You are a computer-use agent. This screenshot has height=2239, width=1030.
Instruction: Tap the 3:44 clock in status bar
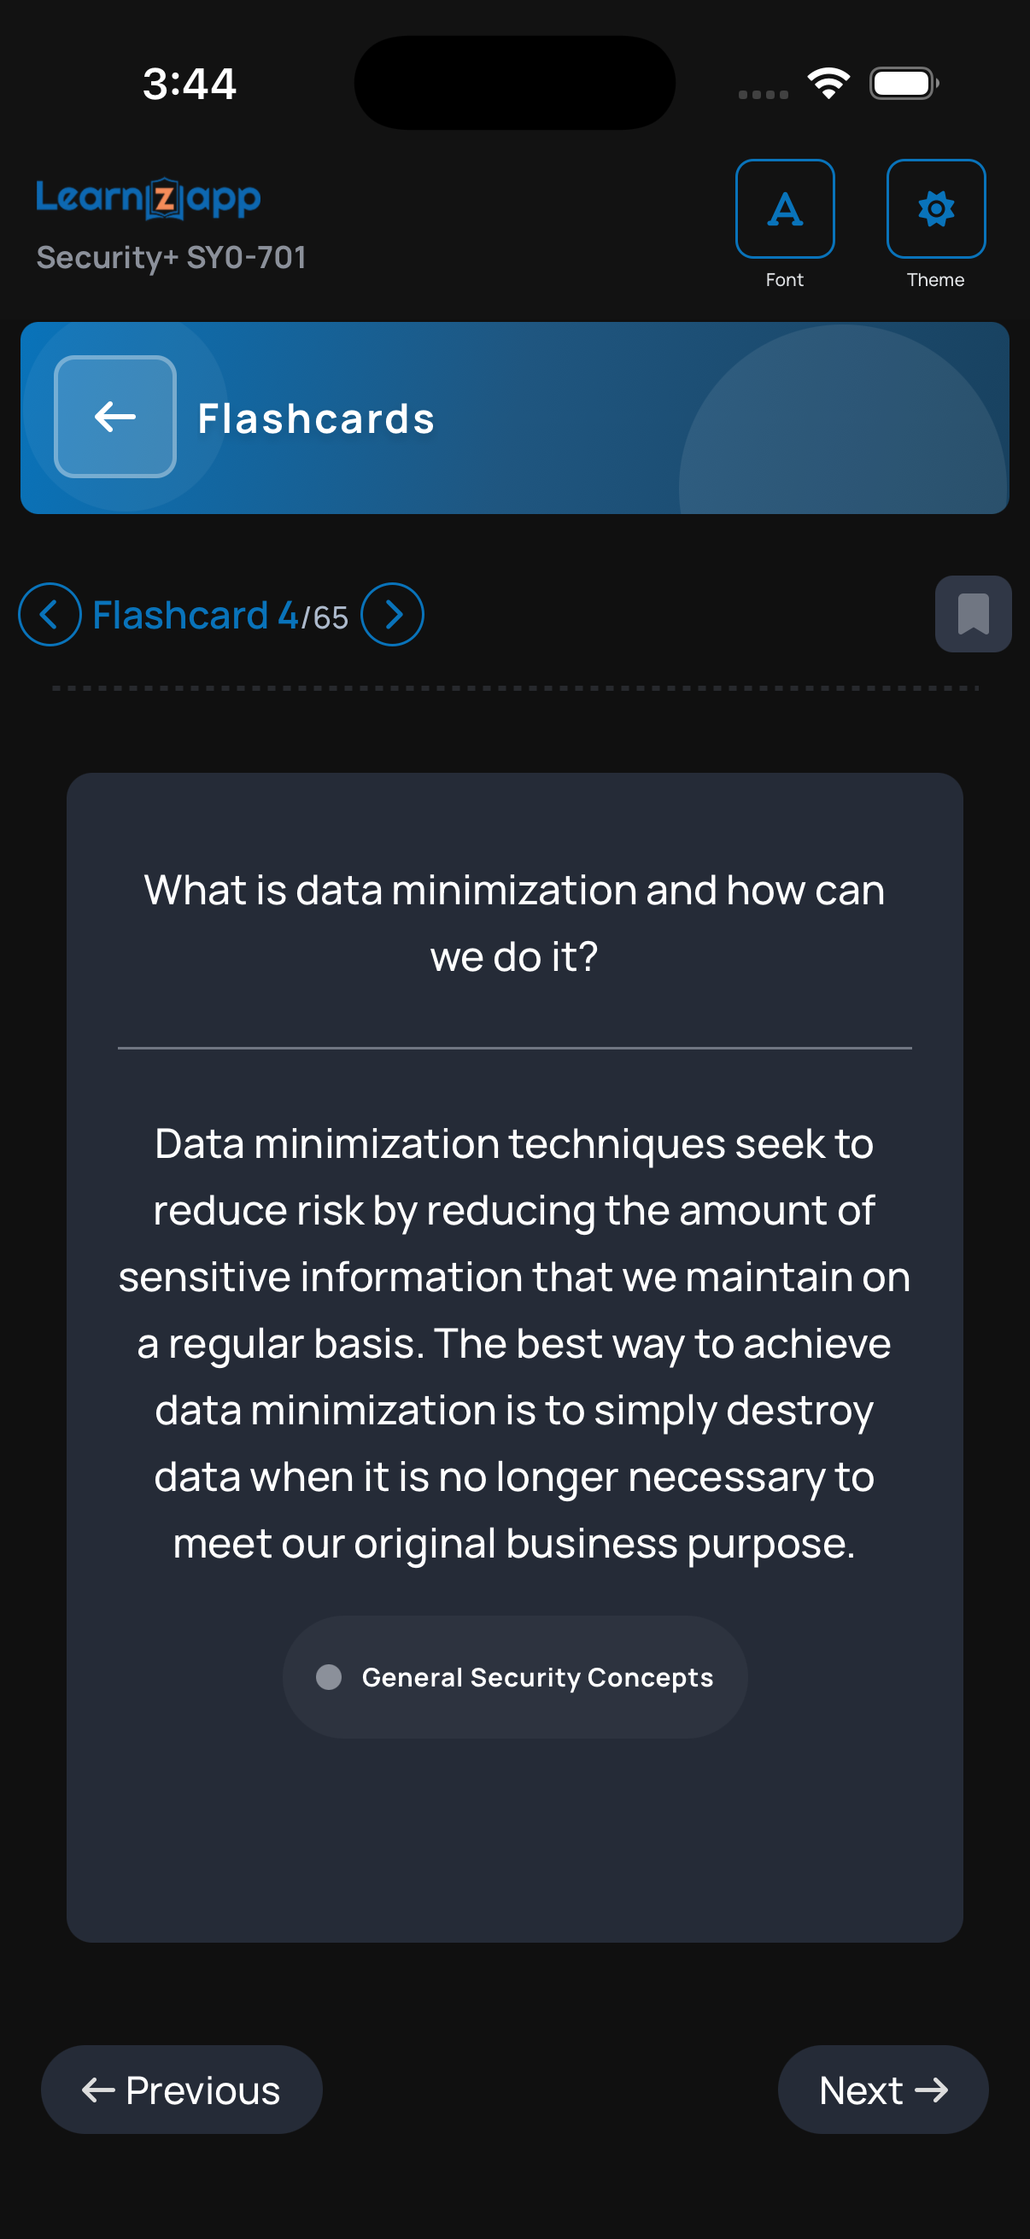190,85
